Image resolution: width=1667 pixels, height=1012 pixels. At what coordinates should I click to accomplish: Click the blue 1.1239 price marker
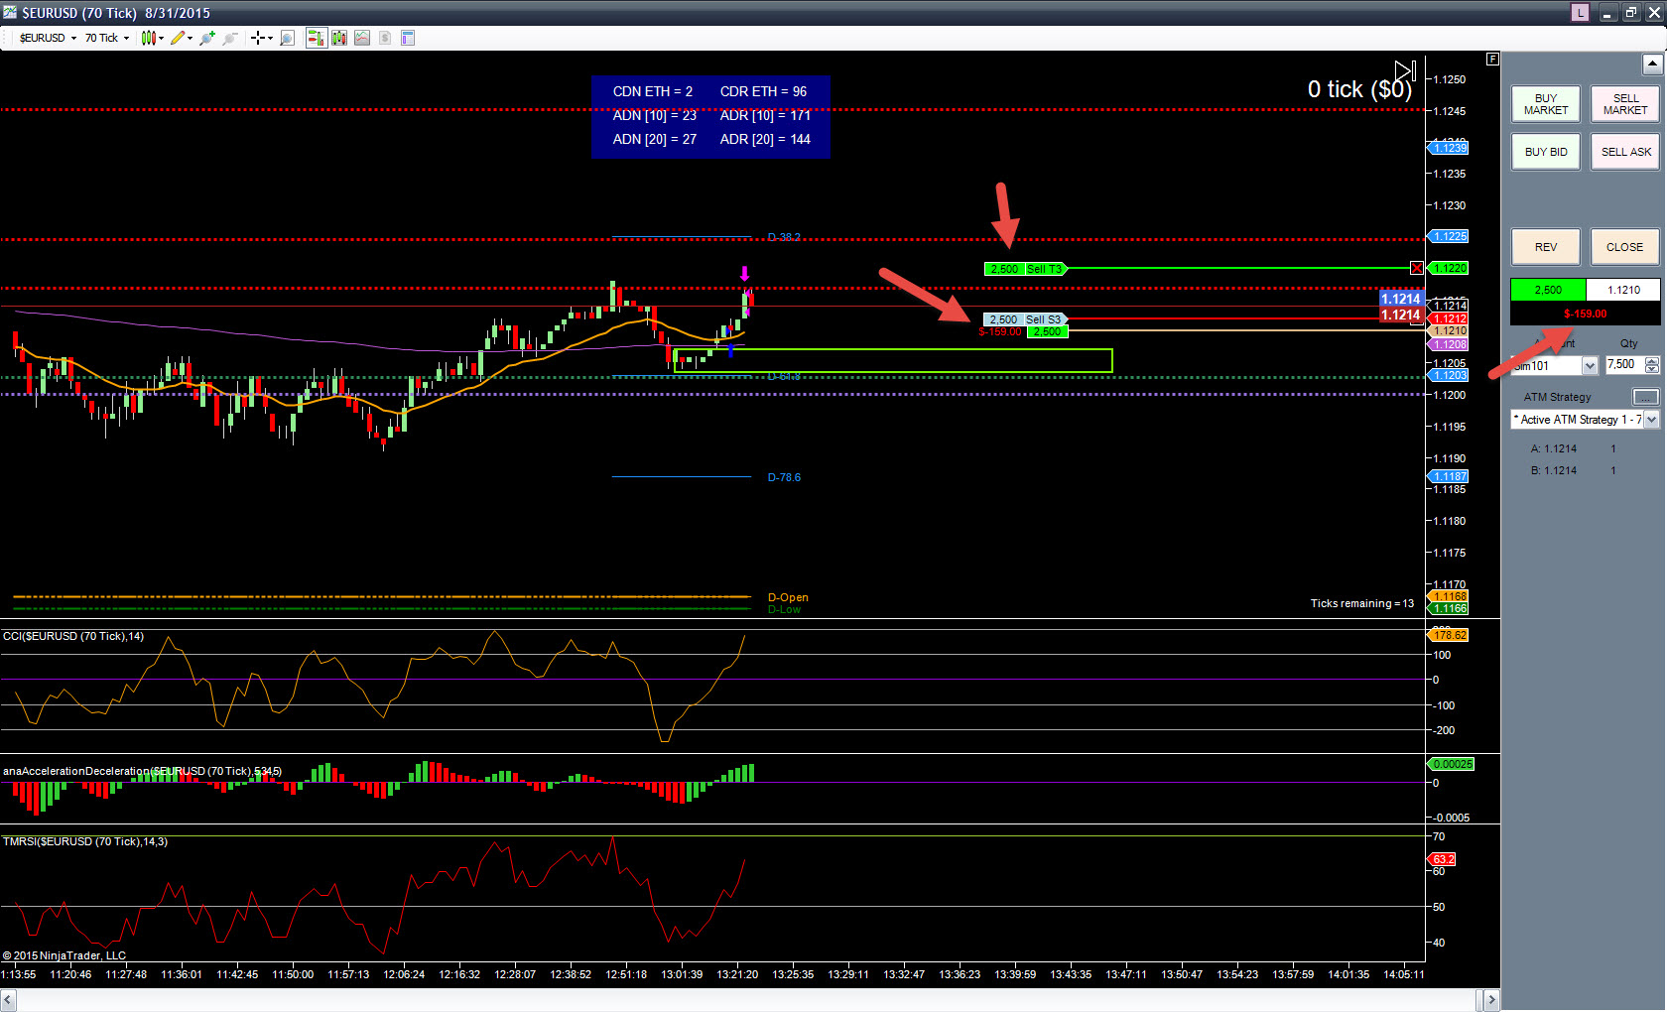click(x=1448, y=148)
